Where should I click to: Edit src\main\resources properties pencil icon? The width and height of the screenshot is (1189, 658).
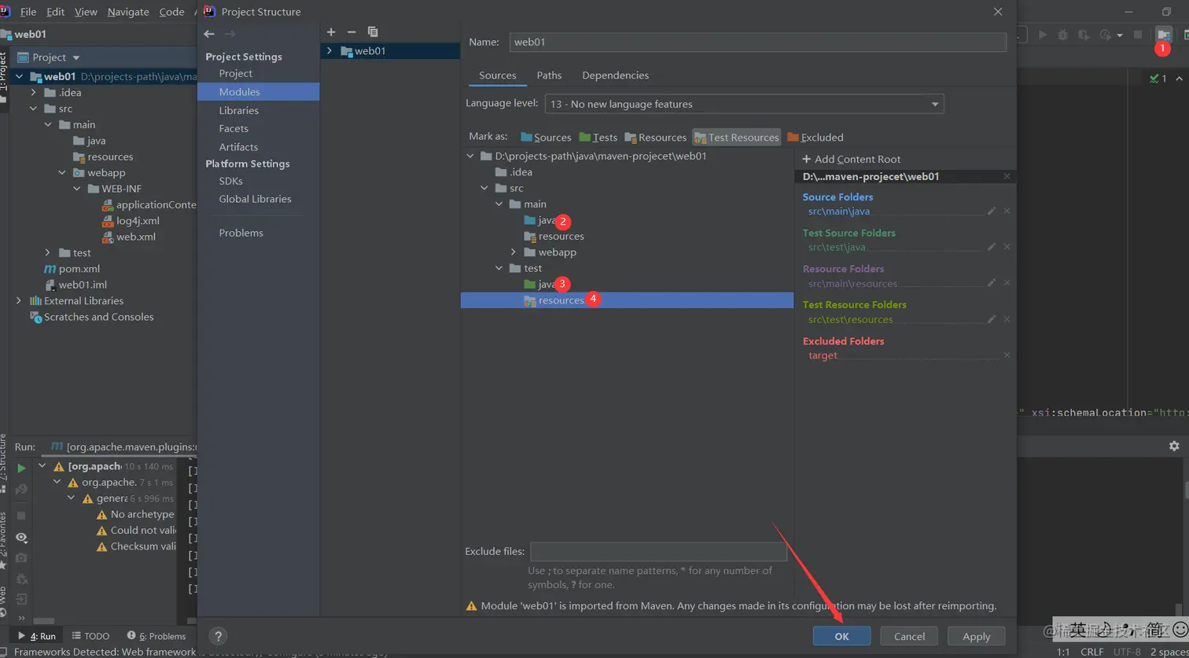coord(992,283)
